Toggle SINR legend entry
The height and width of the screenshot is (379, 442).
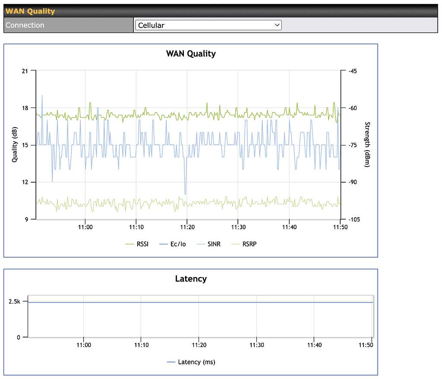[x=213, y=244]
